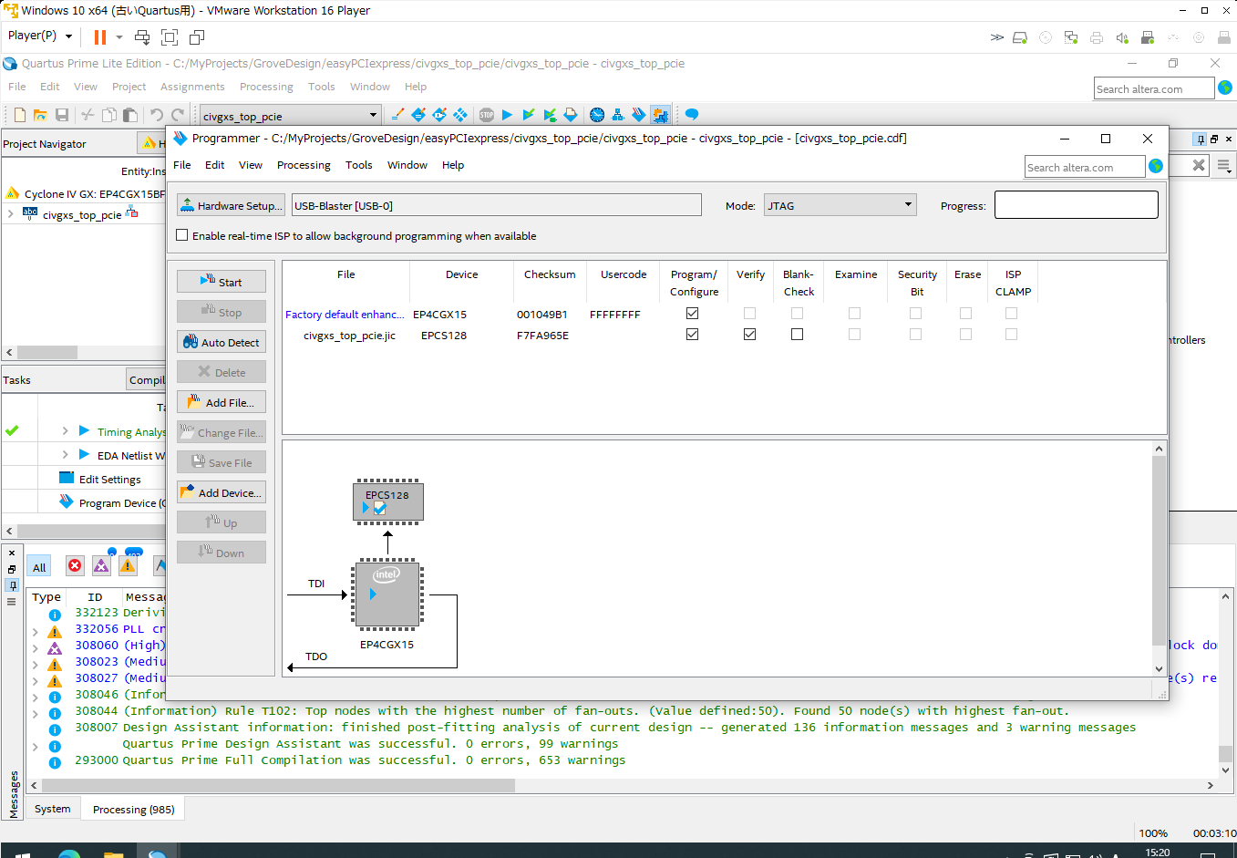Viewport: 1237px width, 858px height.
Task: Click the EP4CGX15 Intel chip in diagram
Action: [387, 594]
